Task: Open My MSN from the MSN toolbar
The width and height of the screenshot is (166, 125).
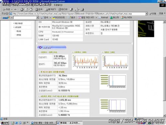Action: (127, 17)
